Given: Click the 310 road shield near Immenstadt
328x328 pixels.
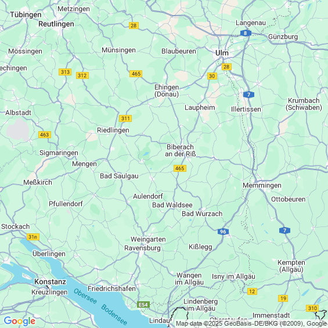Looking at the screenshot, I should tap(312, 308).
